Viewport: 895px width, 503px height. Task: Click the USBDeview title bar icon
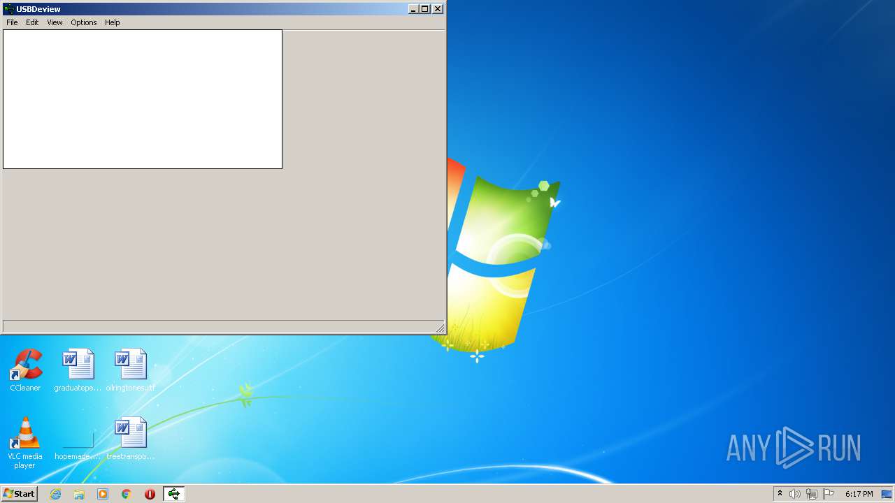[x=9, y=9]
